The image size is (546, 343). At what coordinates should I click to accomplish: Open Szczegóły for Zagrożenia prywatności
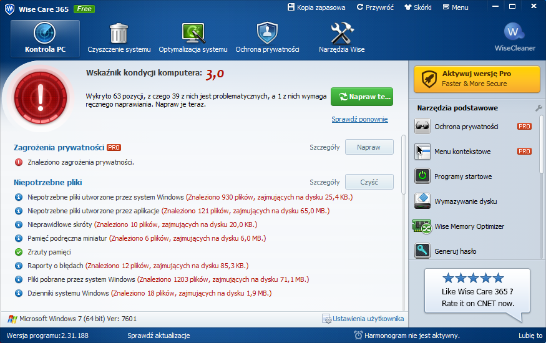point(324,148)
